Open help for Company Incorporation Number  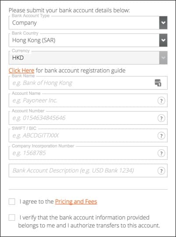click(161, 153)
